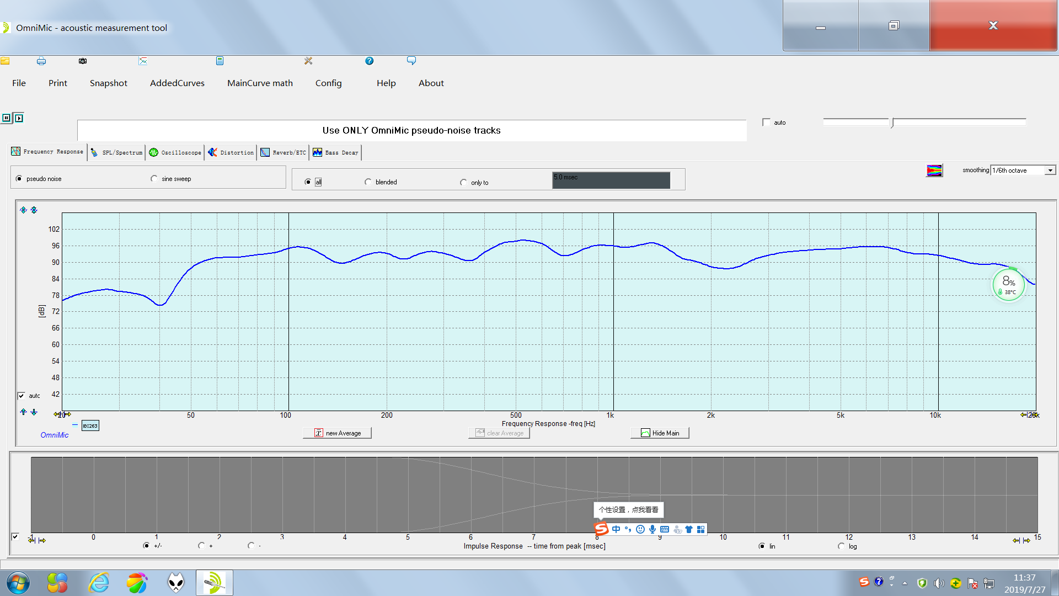Shift the graph down with down arrow

coord(34,412)
